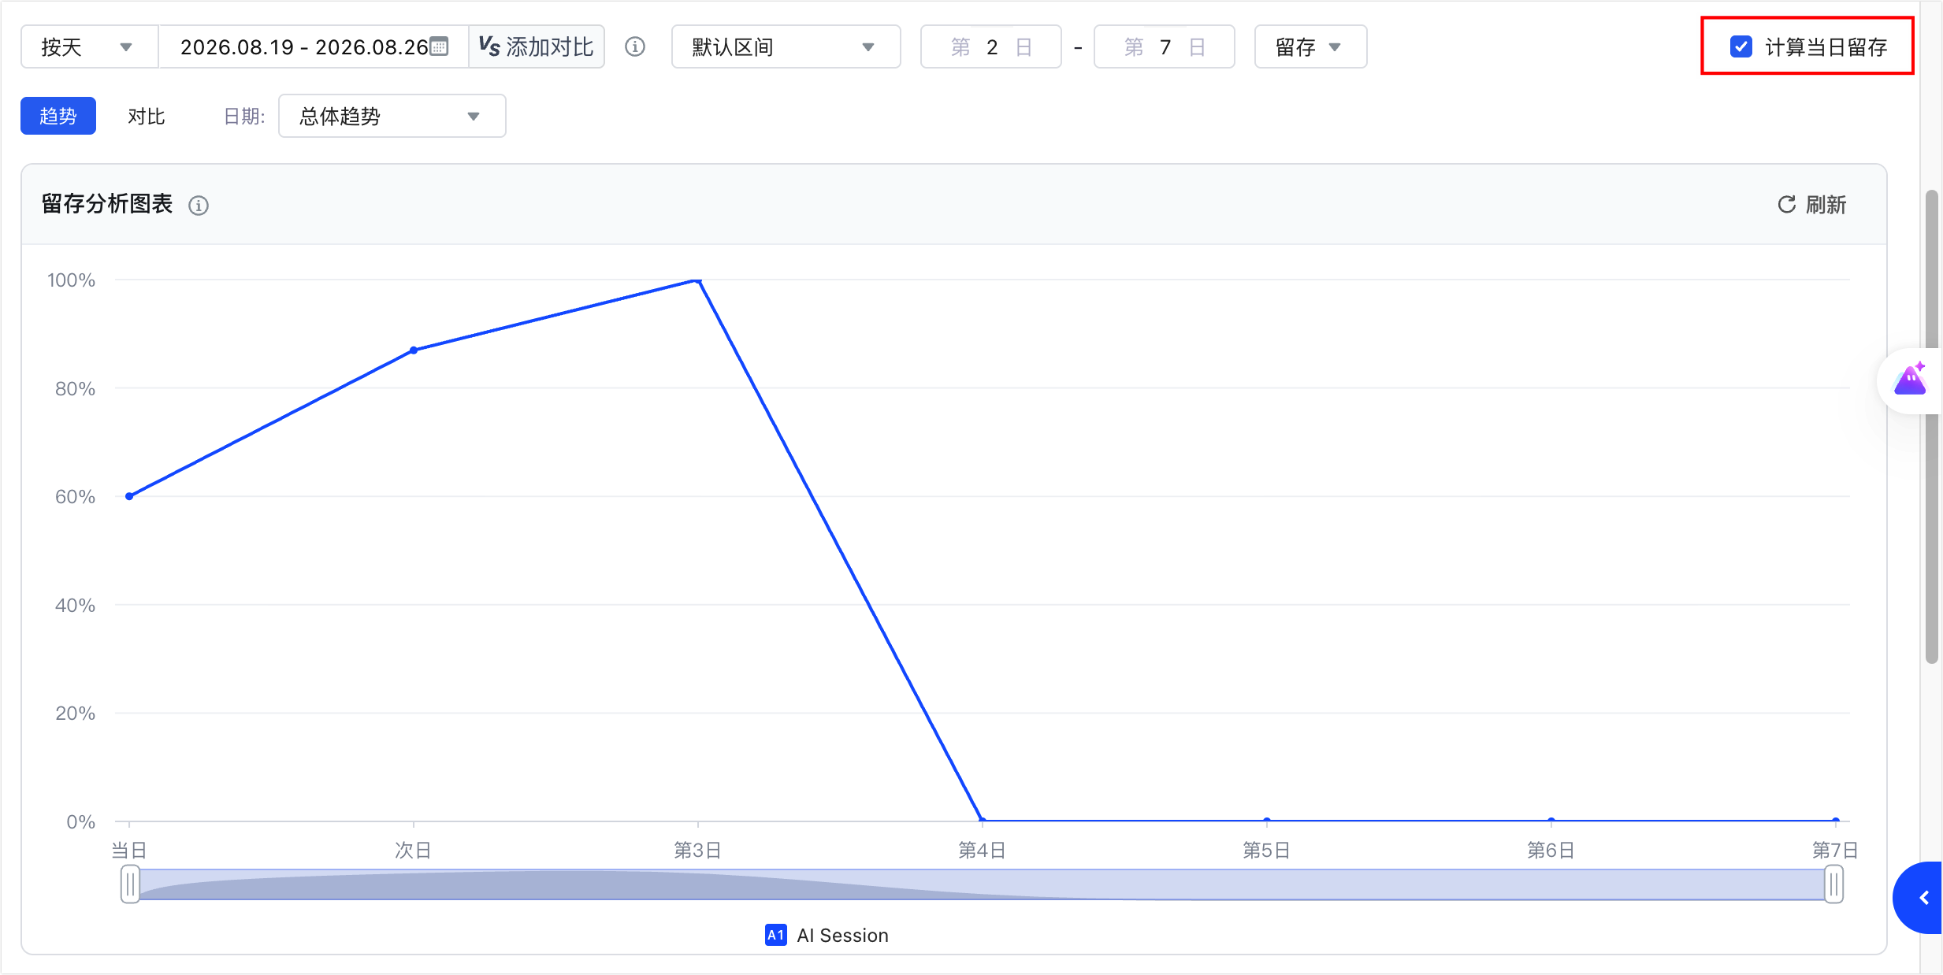Click the 刷新 refresh button

(1811, 205)
